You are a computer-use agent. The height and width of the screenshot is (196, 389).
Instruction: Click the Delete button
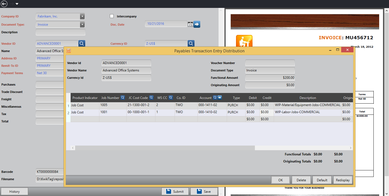(x=301, y=180)
